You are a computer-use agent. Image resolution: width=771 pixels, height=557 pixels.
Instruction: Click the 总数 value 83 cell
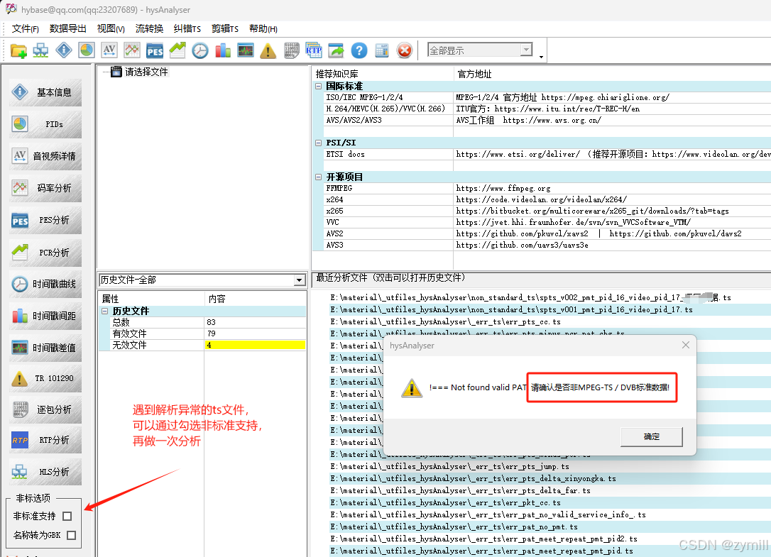[255, 323]
